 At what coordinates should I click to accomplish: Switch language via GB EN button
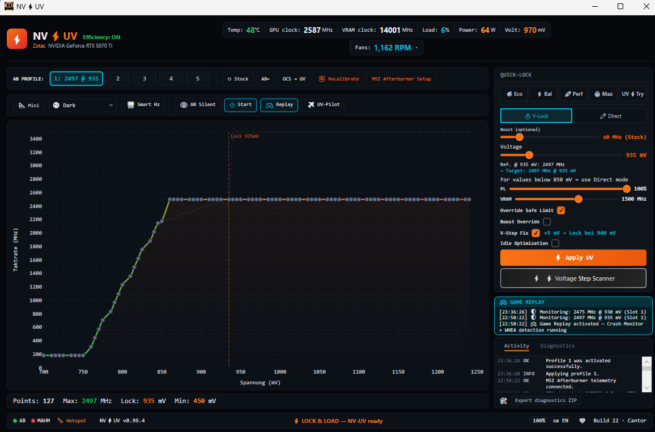[x=560, y=421]
